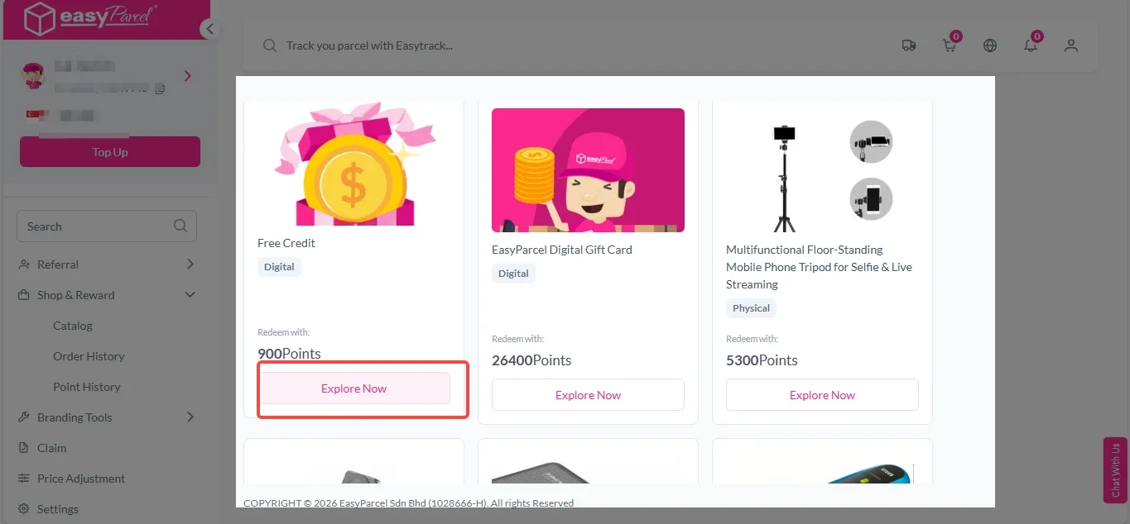Open the account details chevron
This screenshot has height=524, width=1130.
point(188,76)
